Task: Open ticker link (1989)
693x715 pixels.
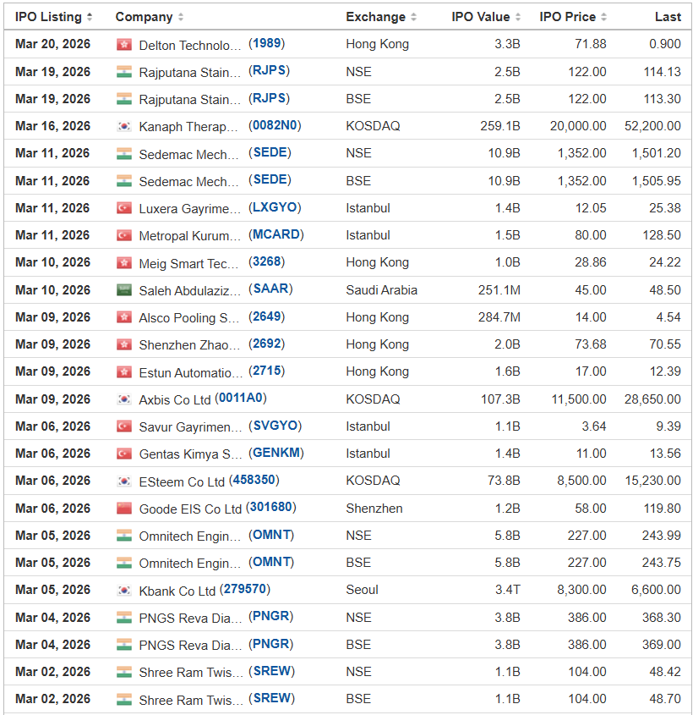Action: point(266,44)
